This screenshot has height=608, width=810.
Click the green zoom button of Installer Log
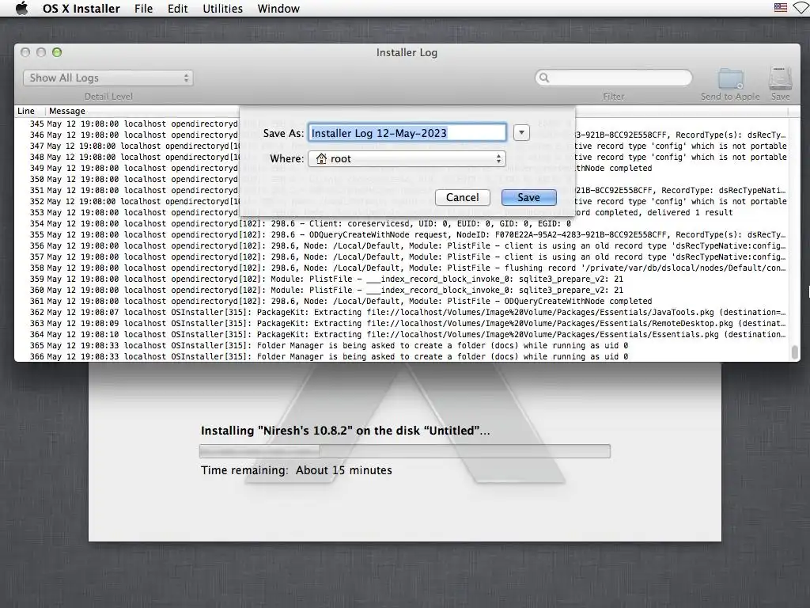tap(57, 52)
